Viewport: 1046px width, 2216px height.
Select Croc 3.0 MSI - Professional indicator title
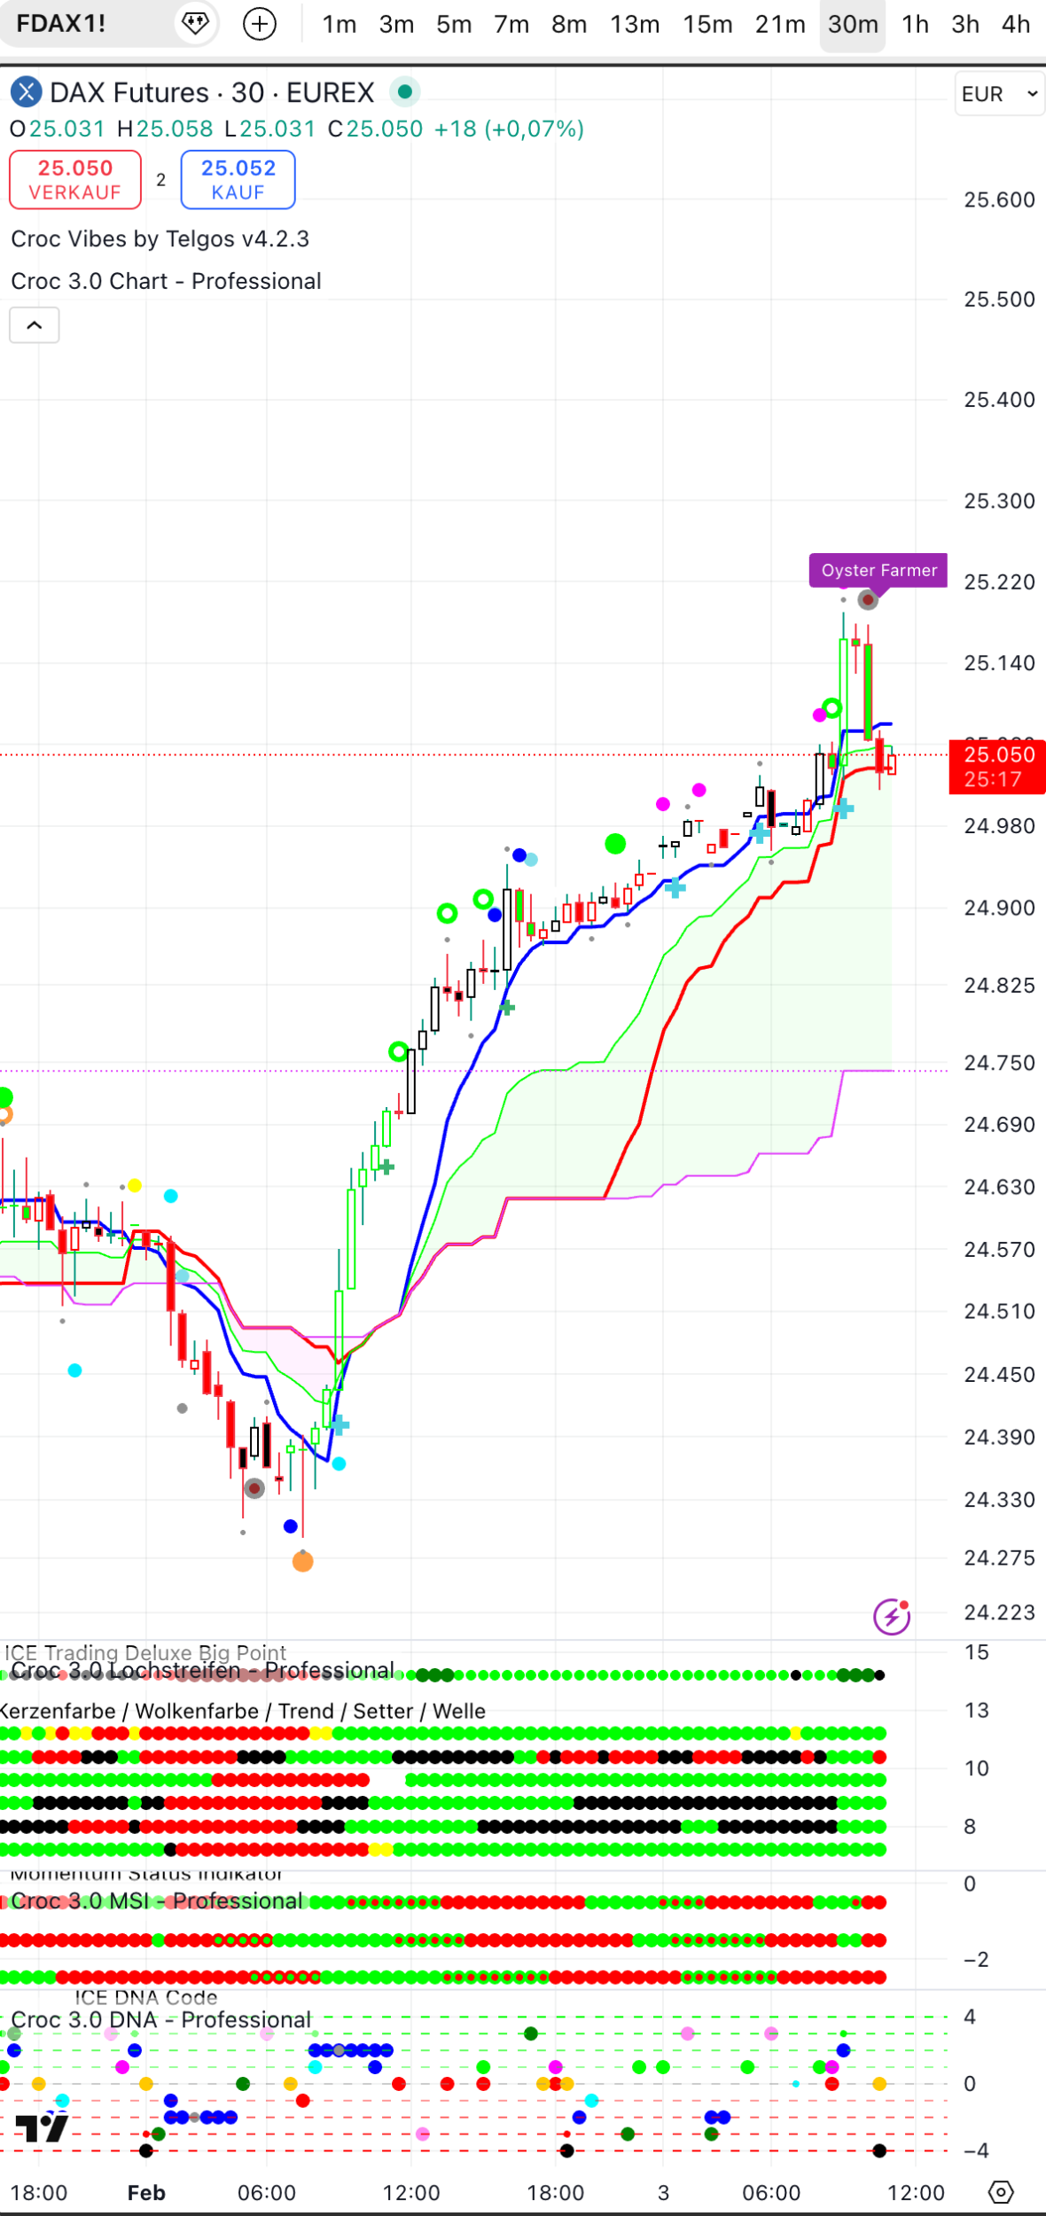157,1901
